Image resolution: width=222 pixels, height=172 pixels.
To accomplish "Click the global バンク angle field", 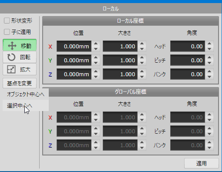I will coord(188,145).
